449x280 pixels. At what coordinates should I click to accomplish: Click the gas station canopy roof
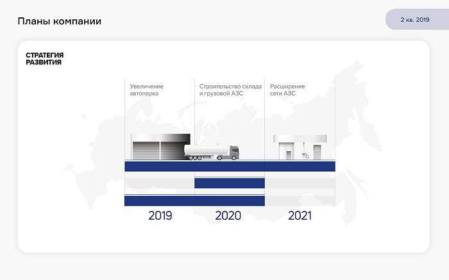click(300, 138)
